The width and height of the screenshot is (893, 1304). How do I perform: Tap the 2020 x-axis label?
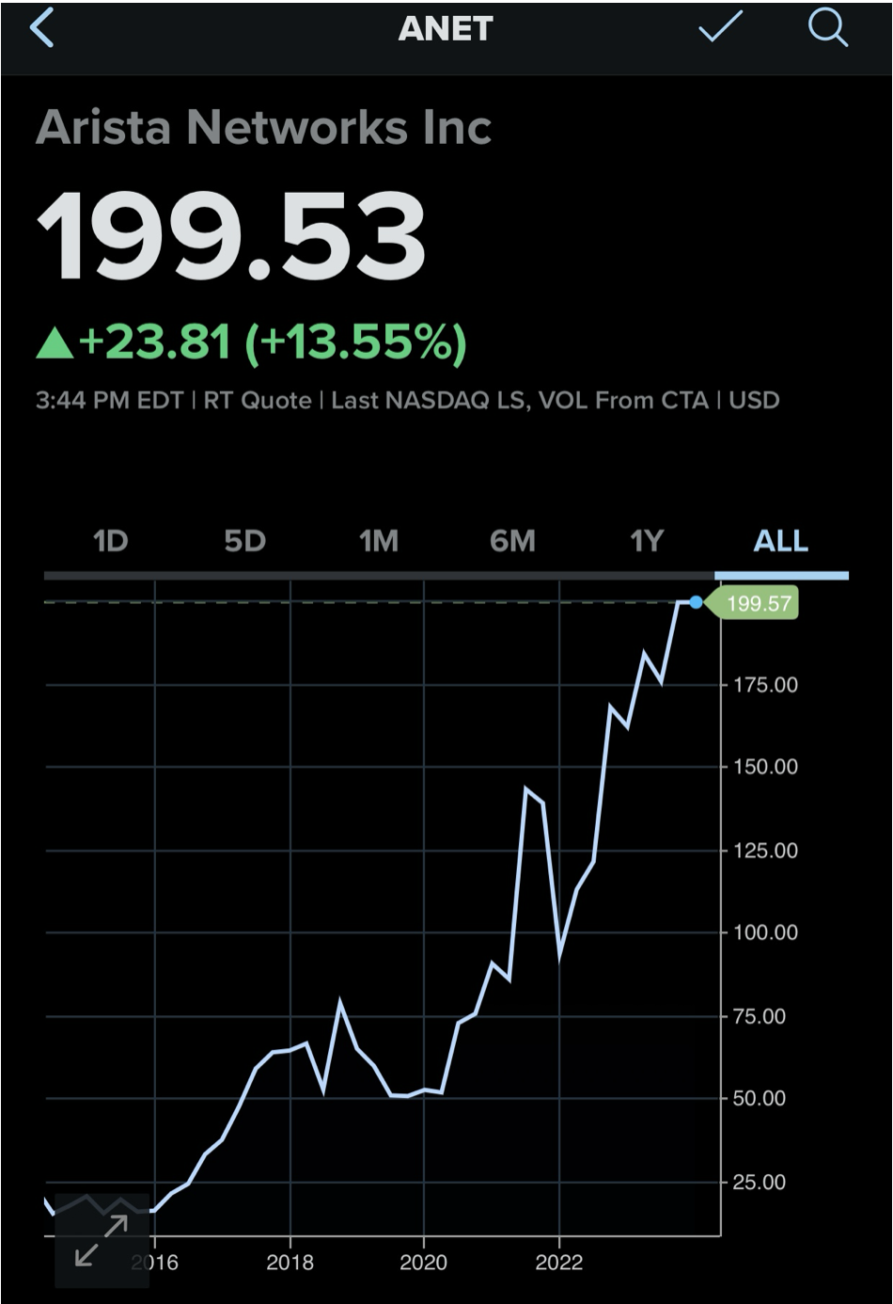(424, 1263)
